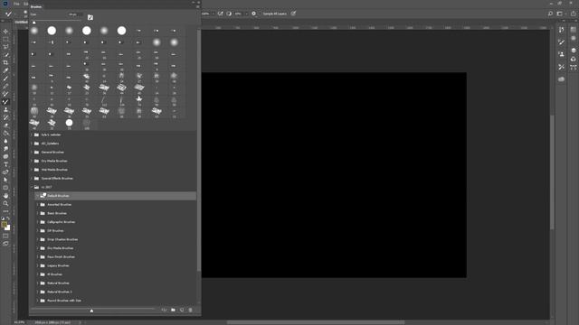The image size is (579, 325).
Task: Select the Move tool
Action: point(5,32)
